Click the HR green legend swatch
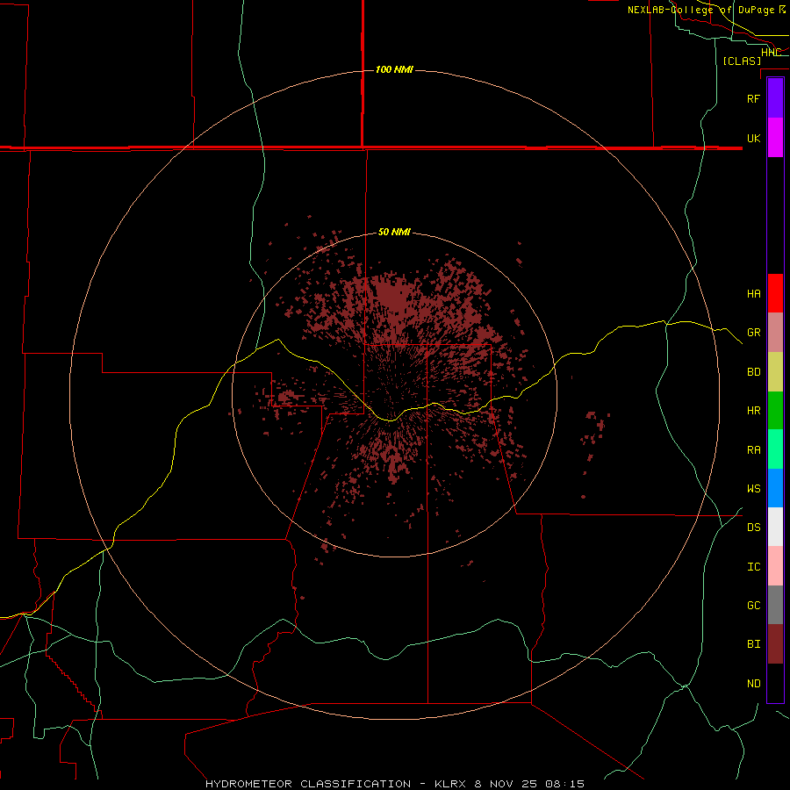 point(775,411)
